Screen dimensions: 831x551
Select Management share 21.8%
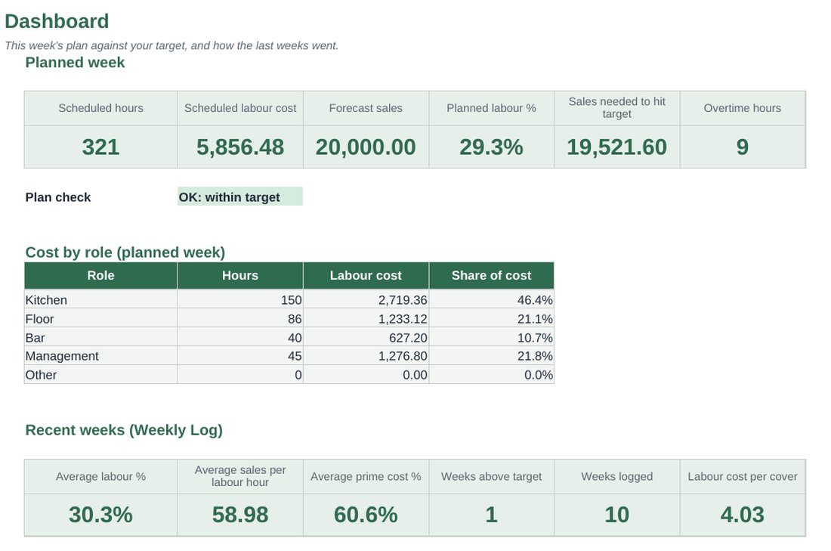535,356
